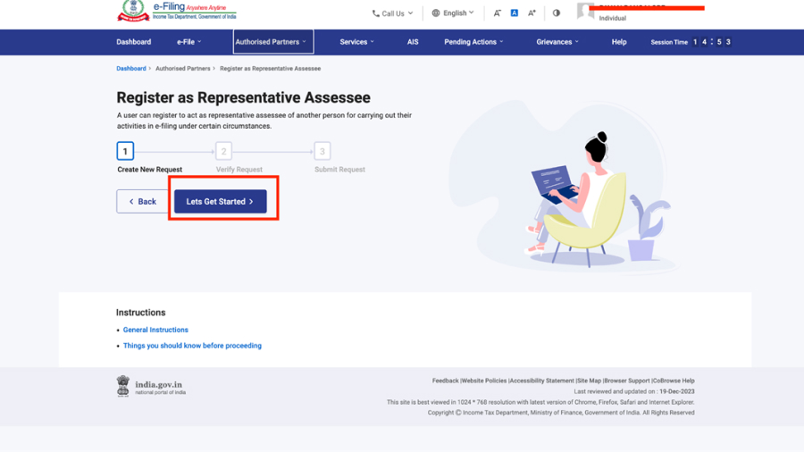Click the phone icon beside Call Us

coord(376,13)
